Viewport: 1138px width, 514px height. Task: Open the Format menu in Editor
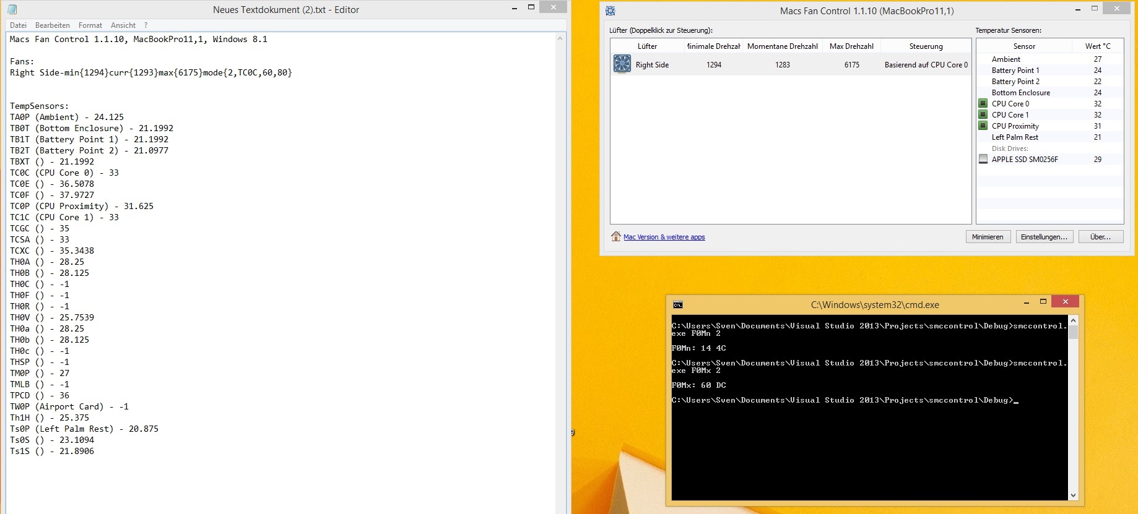click(90, 25)
